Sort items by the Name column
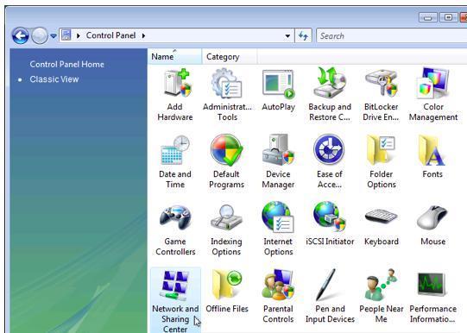This screenshot has height=333, width=467. coord(174,57)
